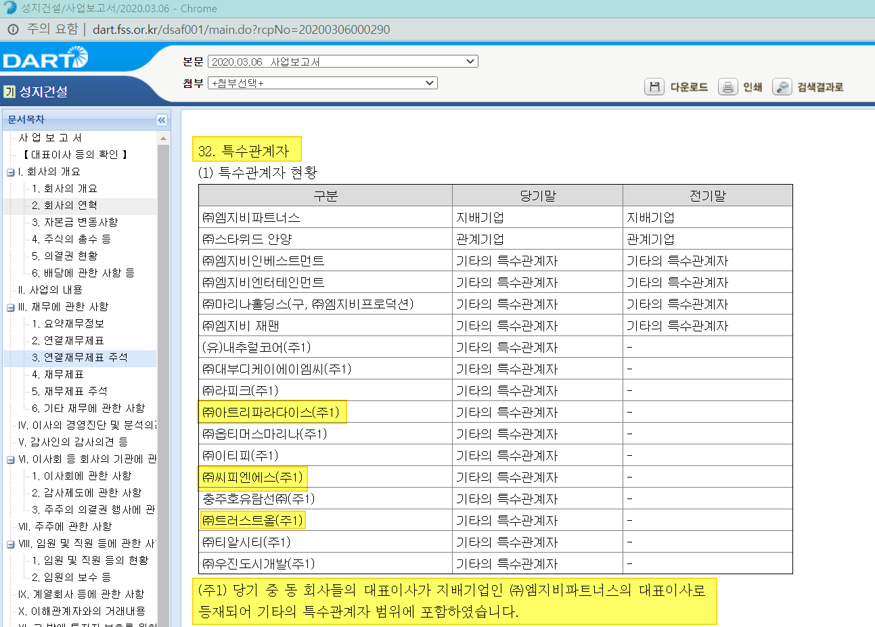
Task: Open 대표이사 등의 확인 section
Action: click(x=74, y=155)
